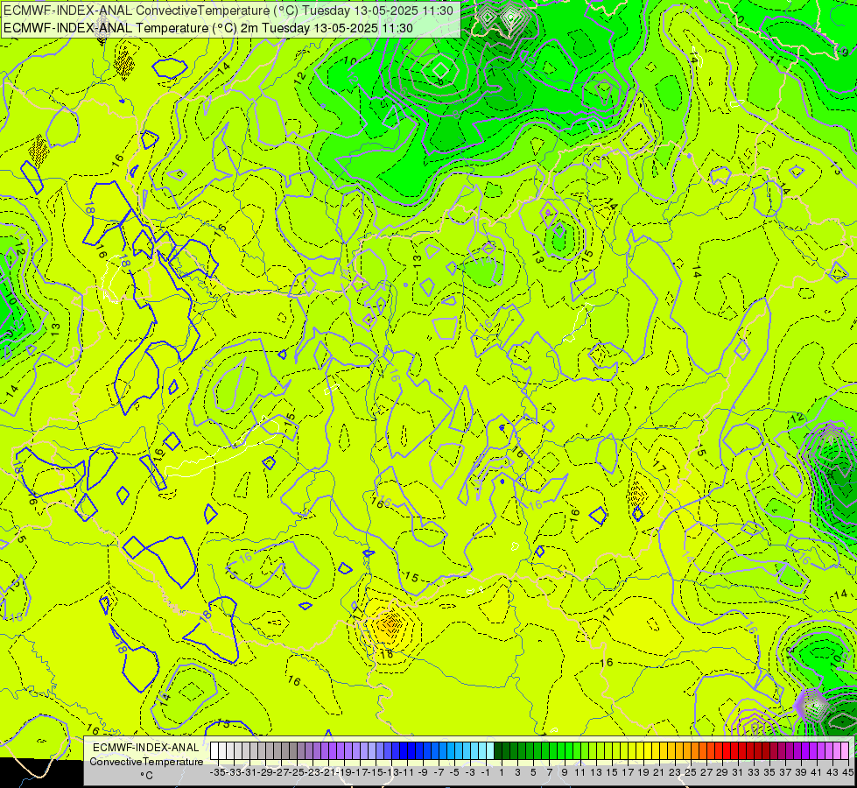857x788 pixels.
Task: Pick the white swatch above the -35 label
Action: click(214, 750)
